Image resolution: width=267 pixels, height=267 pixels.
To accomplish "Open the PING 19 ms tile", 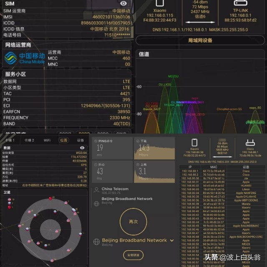I will (112, 148).
